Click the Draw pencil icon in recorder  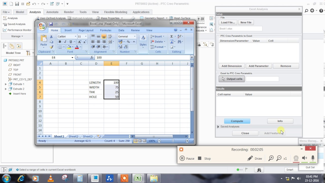tap(250, 158)
